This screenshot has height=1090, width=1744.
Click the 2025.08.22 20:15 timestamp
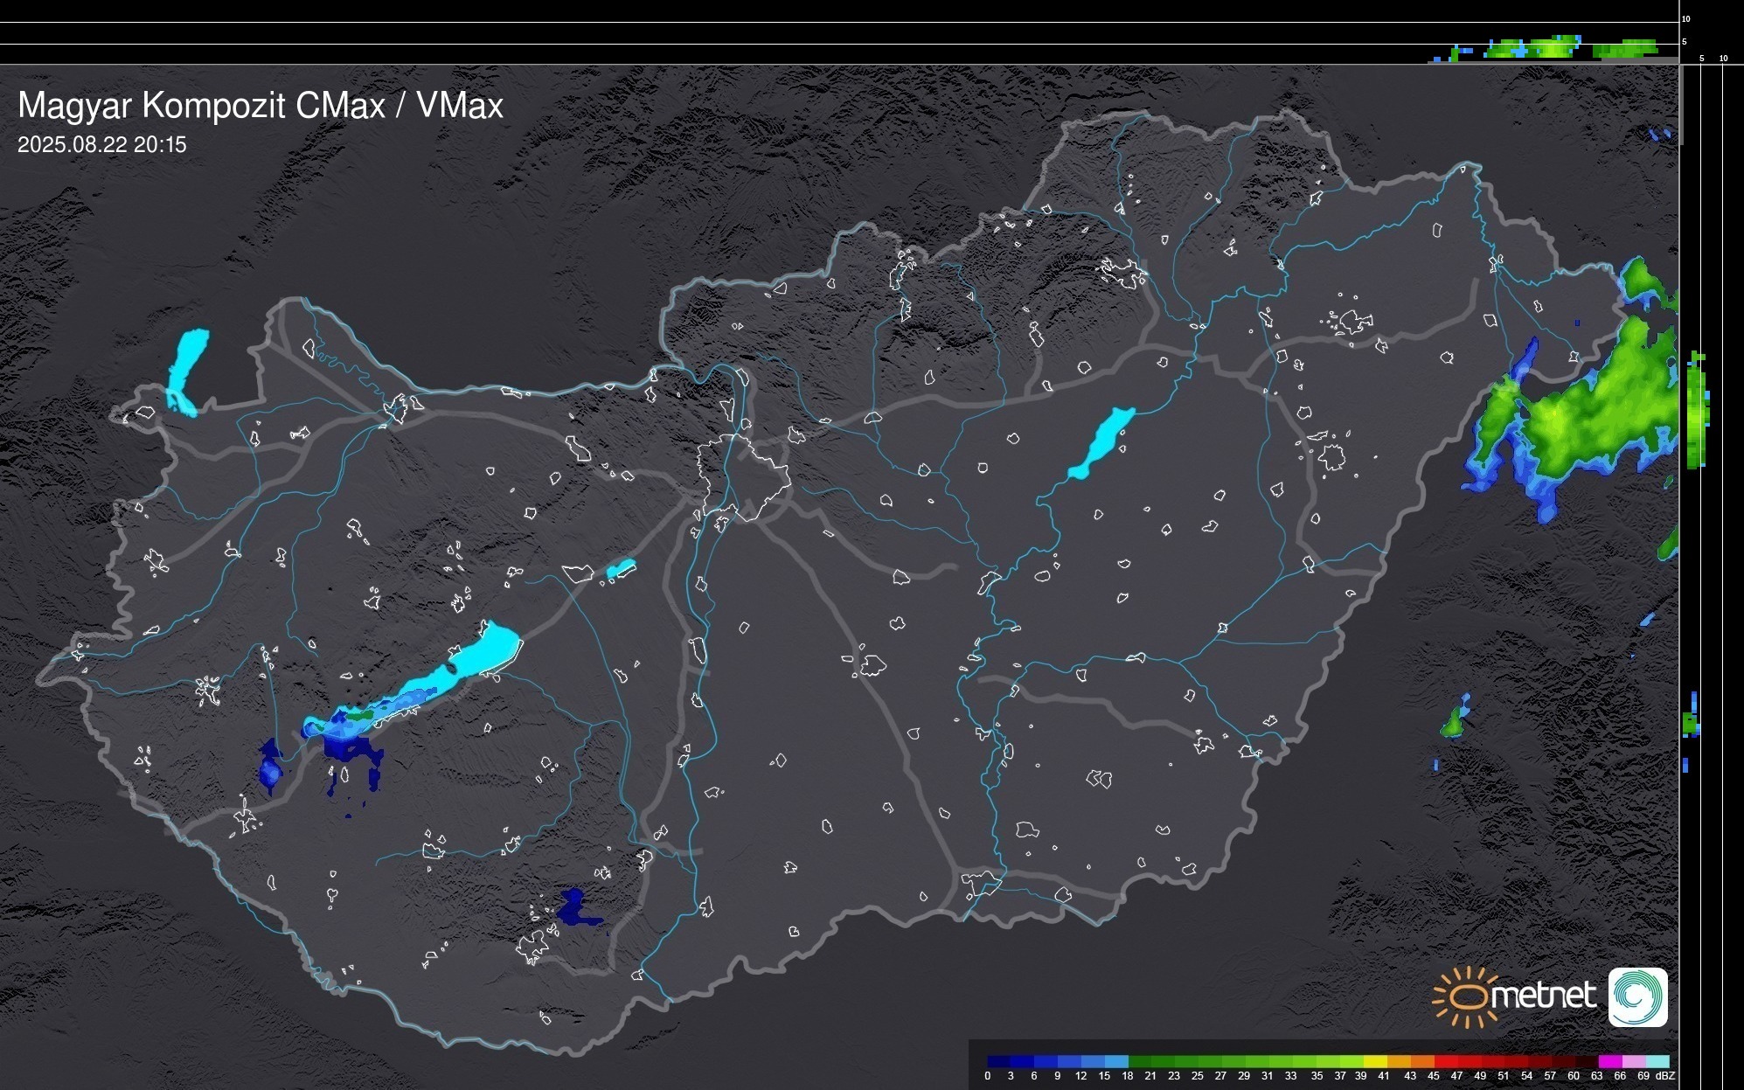[102, 145]
